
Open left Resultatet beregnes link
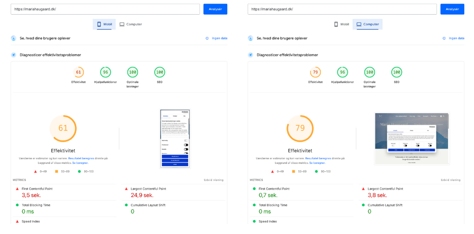tap(81, 158)
